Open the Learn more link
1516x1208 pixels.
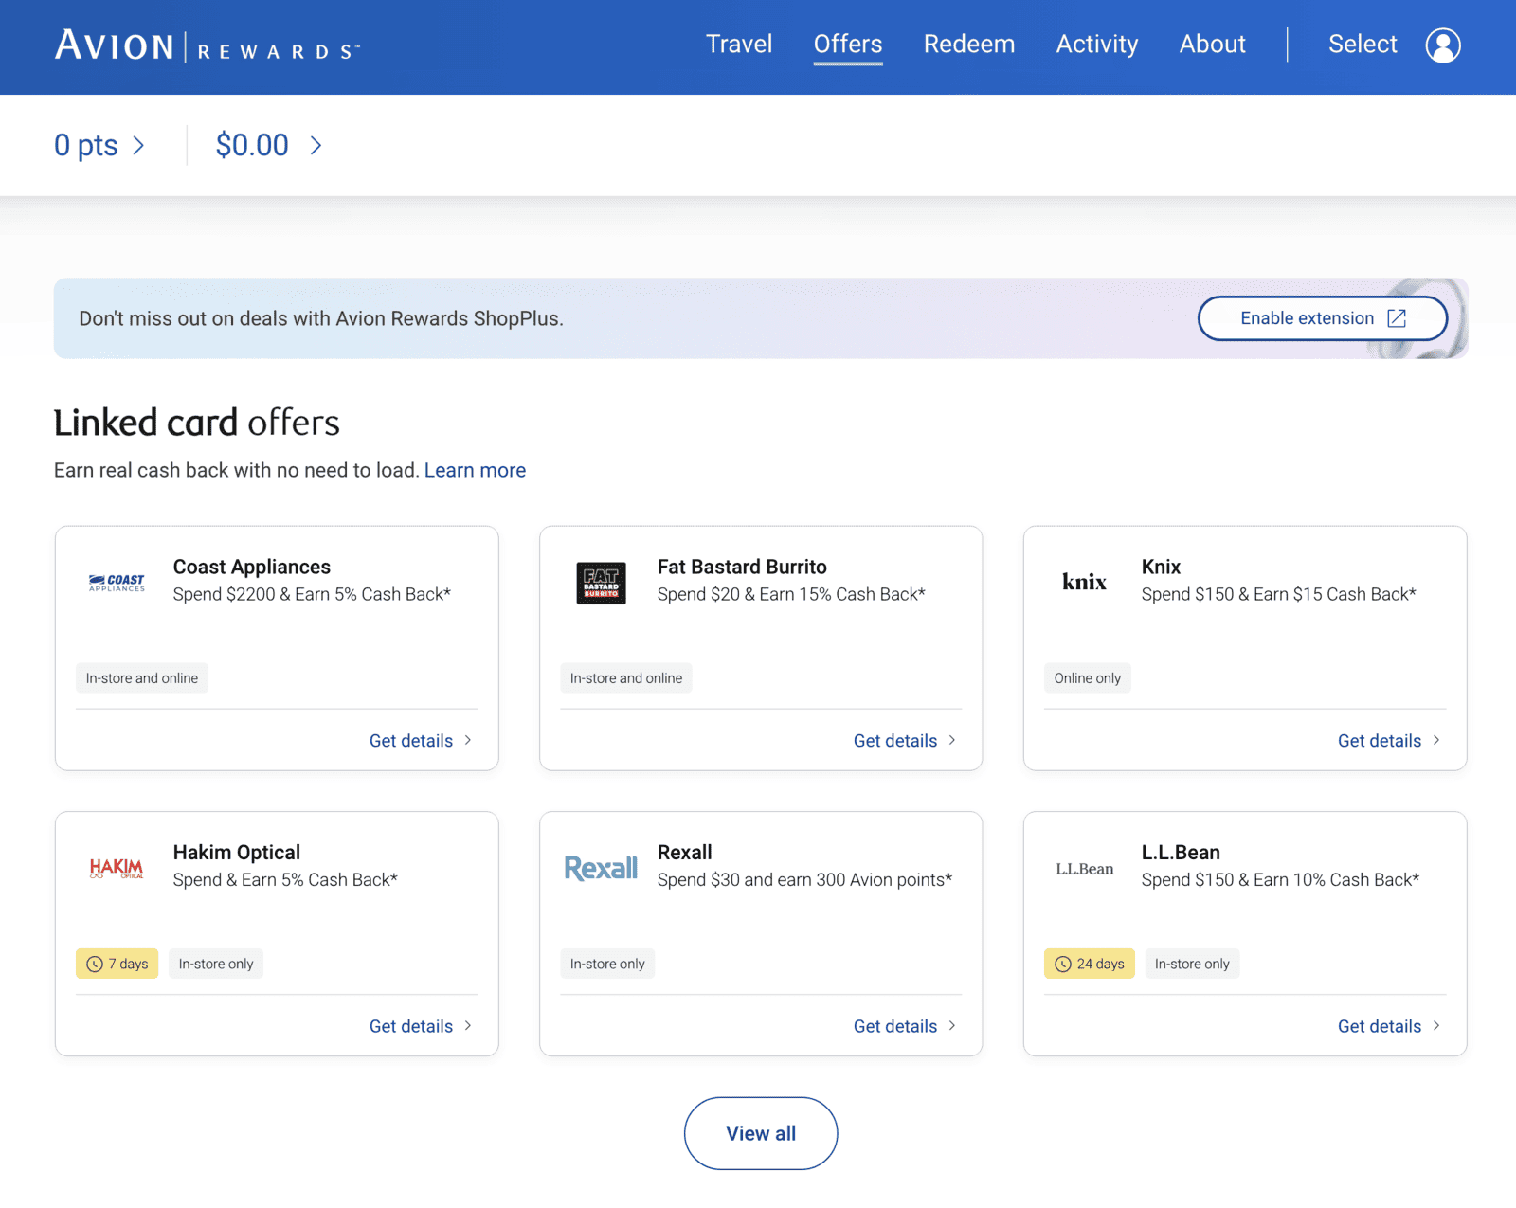(475, 470)
